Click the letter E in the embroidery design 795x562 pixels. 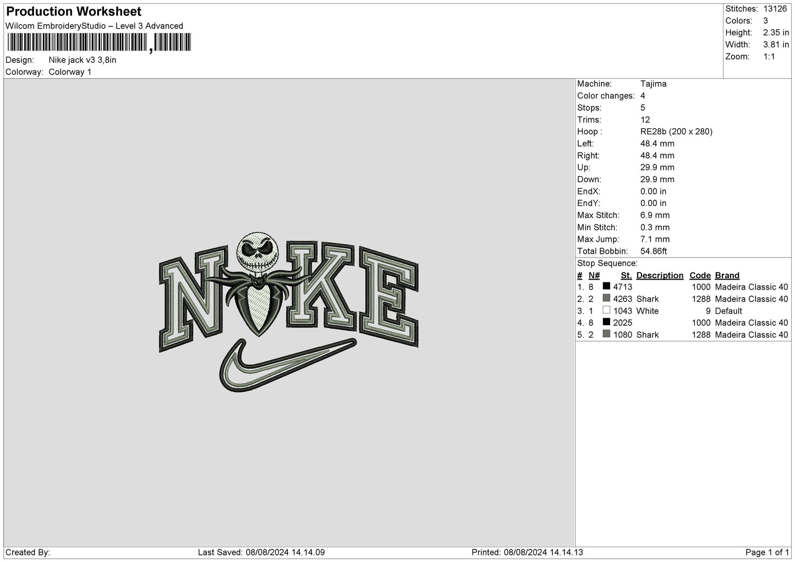tap(389, 298)
